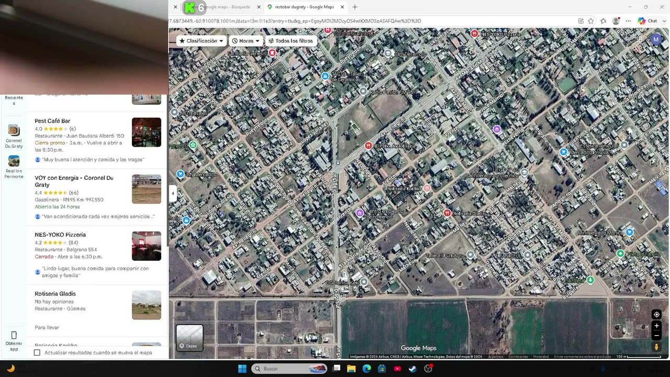The width and height of the screenshot is (670, 377).
Task: Select the Taller de Cerámica map marker
Action: click(325, 76)
